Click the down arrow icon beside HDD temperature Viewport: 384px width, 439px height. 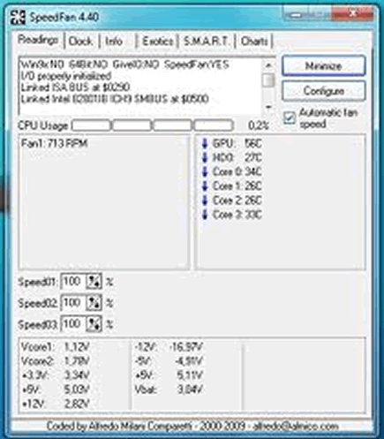(x=205, y=158)
